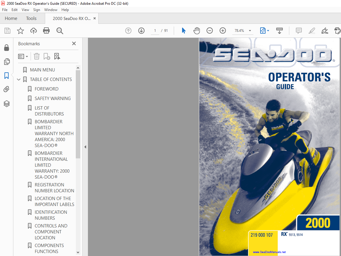This screenshot has height=256, width=341.
Task: Open the Edit menu
Action: [x=15, y=10]
